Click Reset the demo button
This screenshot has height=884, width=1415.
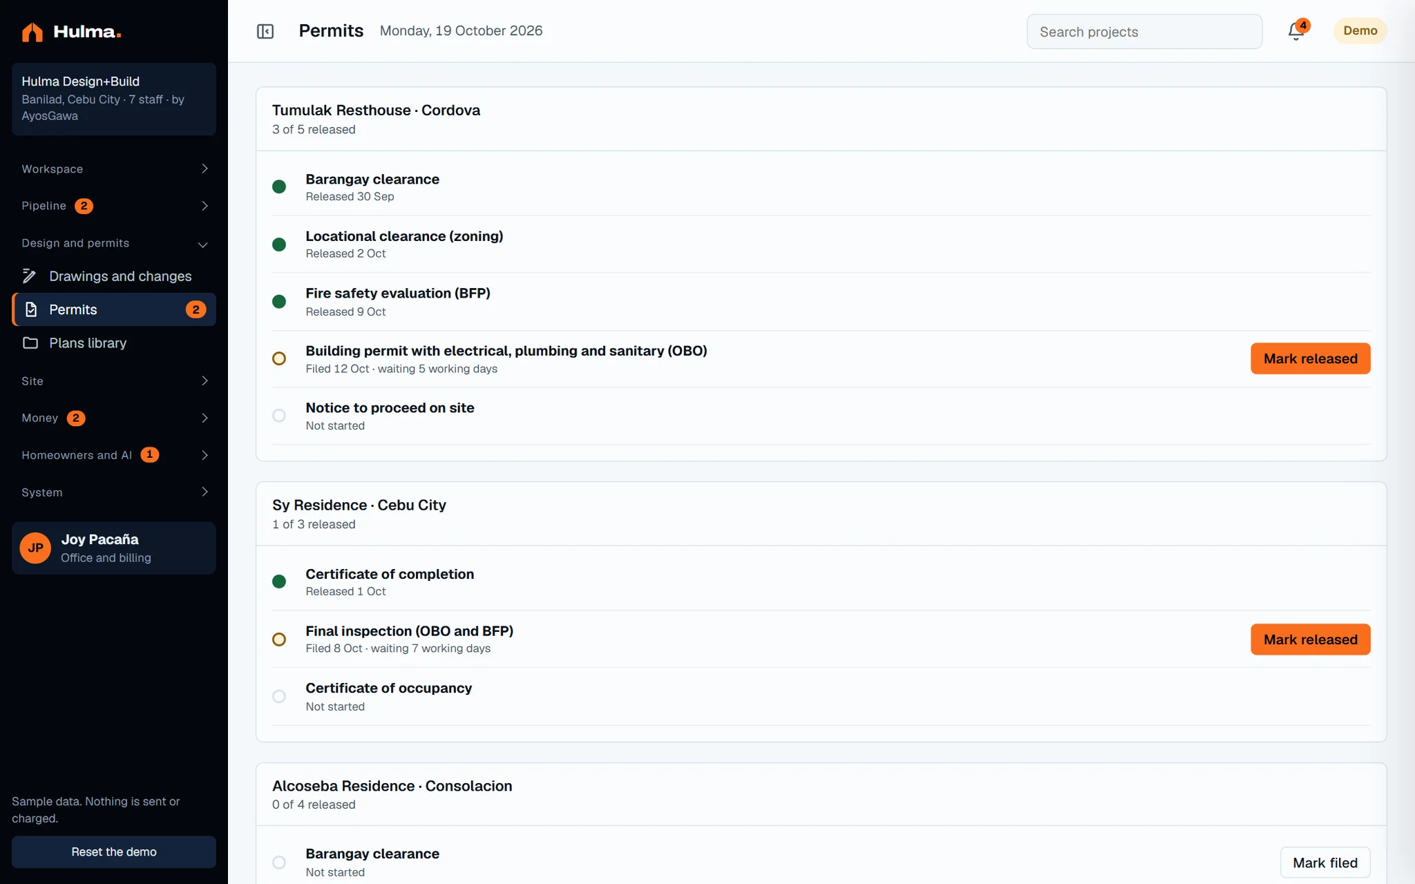[x=114, y=852]
